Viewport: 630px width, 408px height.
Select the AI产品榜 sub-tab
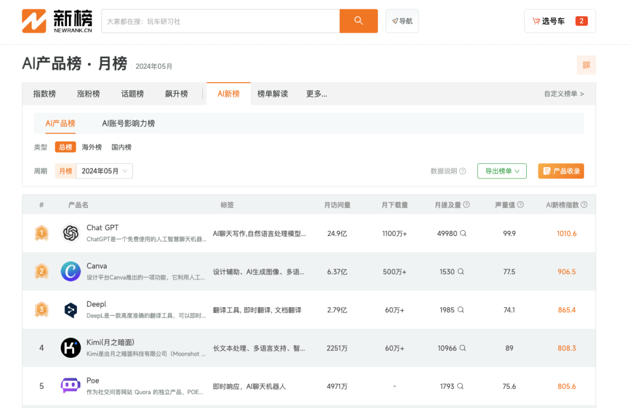tap(60, 124)
